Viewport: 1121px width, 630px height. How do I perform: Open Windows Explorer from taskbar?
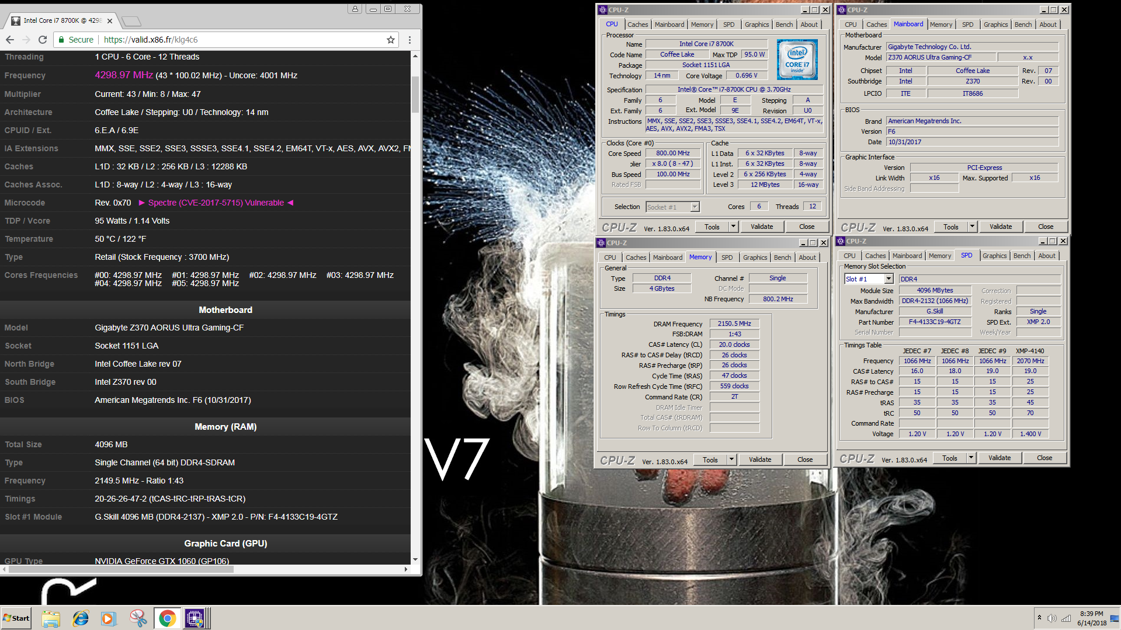[x=51, y=618]
